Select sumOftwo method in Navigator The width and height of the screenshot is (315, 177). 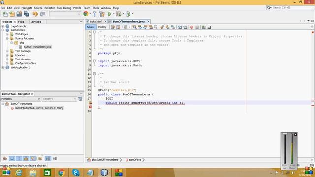pyautogui.click(x=39, y=108)
